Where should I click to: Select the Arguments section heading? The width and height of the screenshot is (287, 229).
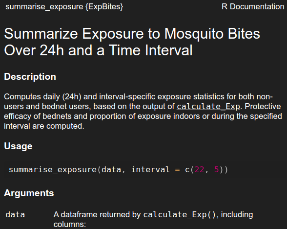pos(29,193)
